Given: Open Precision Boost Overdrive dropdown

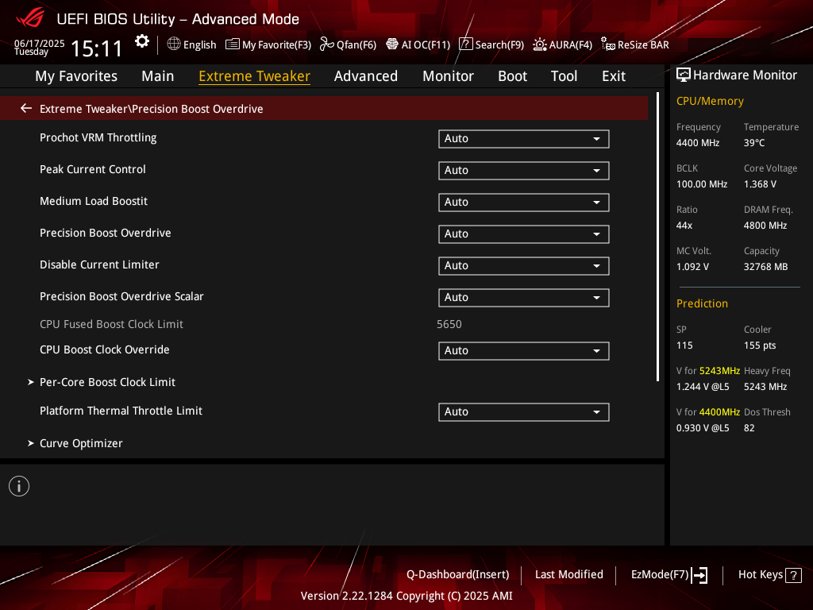Looking at the screenshot, I should click(524, 234).
